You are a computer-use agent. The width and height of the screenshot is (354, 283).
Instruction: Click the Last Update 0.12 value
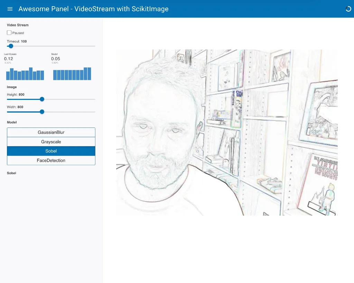click(9, 59)
